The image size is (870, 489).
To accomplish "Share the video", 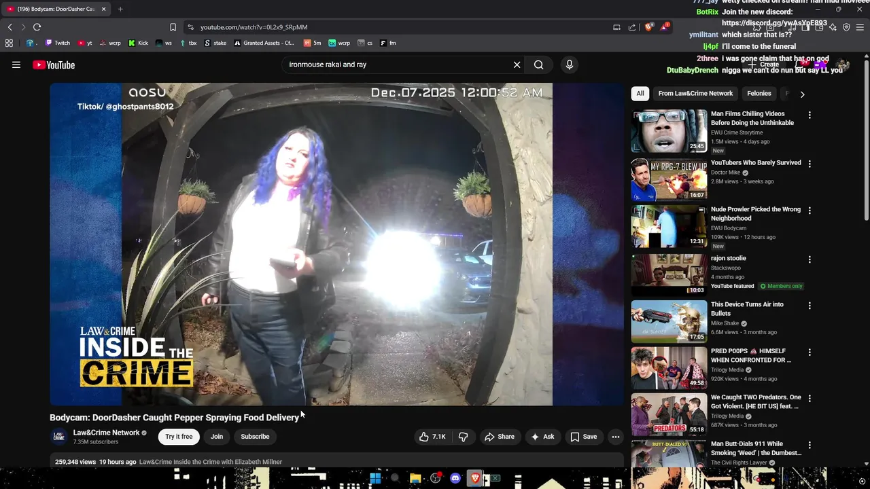I will (499, 437).
